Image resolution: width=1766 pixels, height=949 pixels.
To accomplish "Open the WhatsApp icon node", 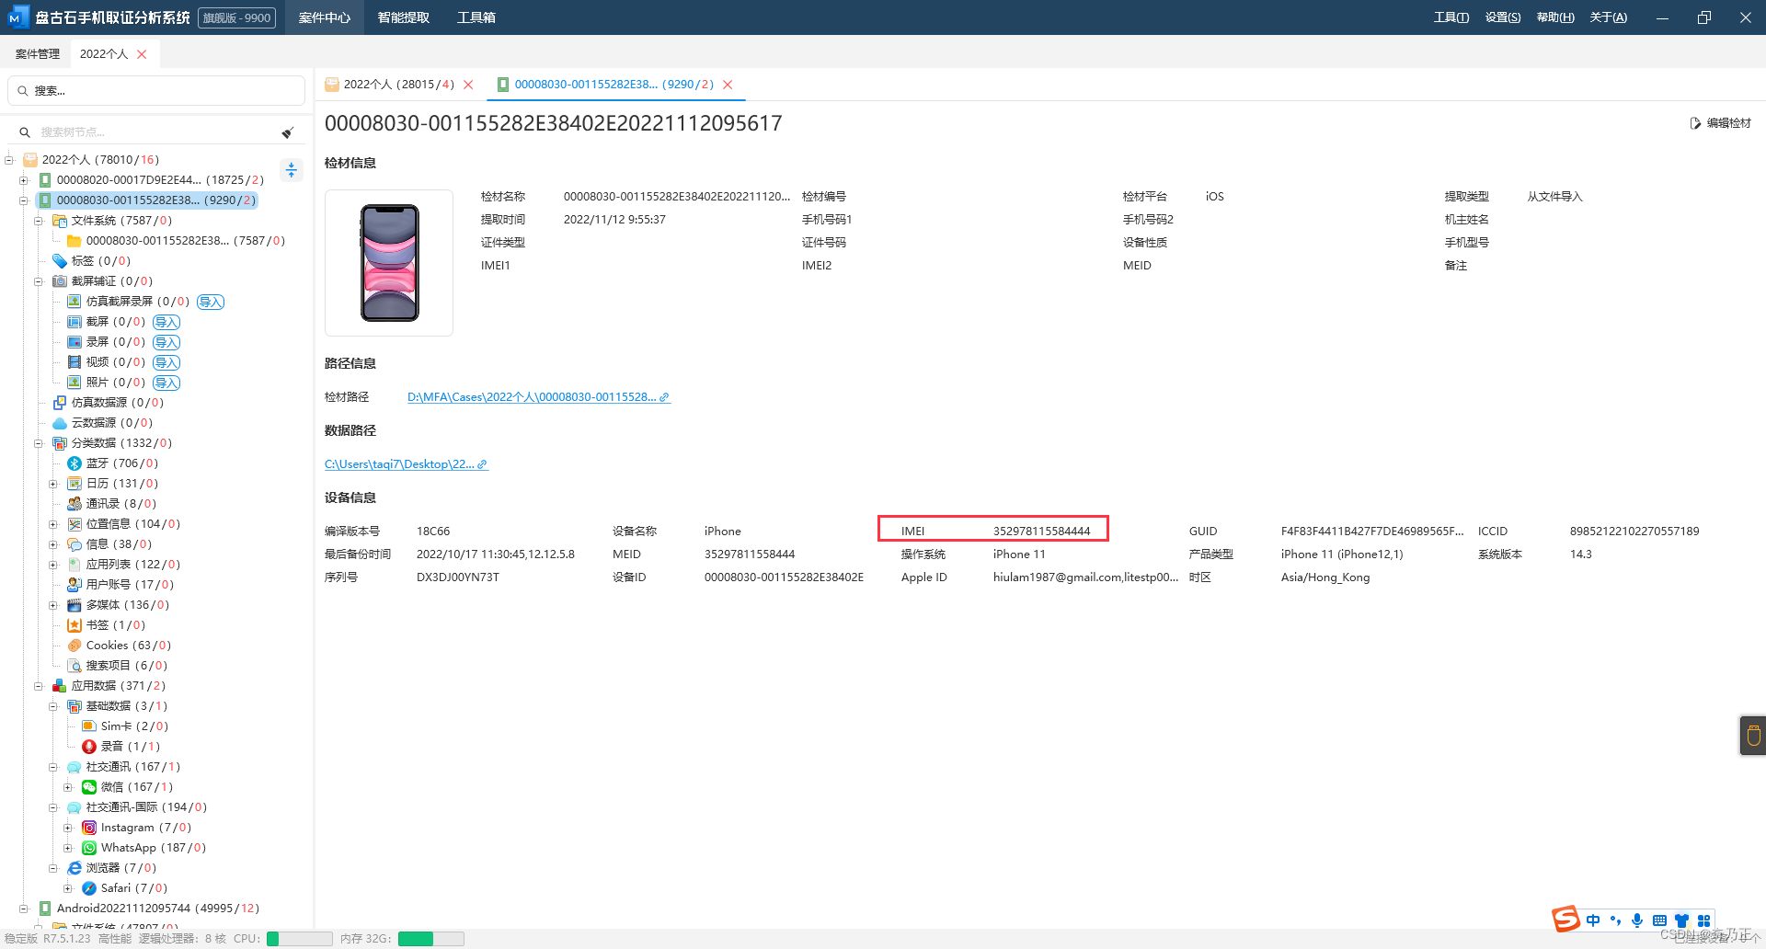I will coord(89,848).
